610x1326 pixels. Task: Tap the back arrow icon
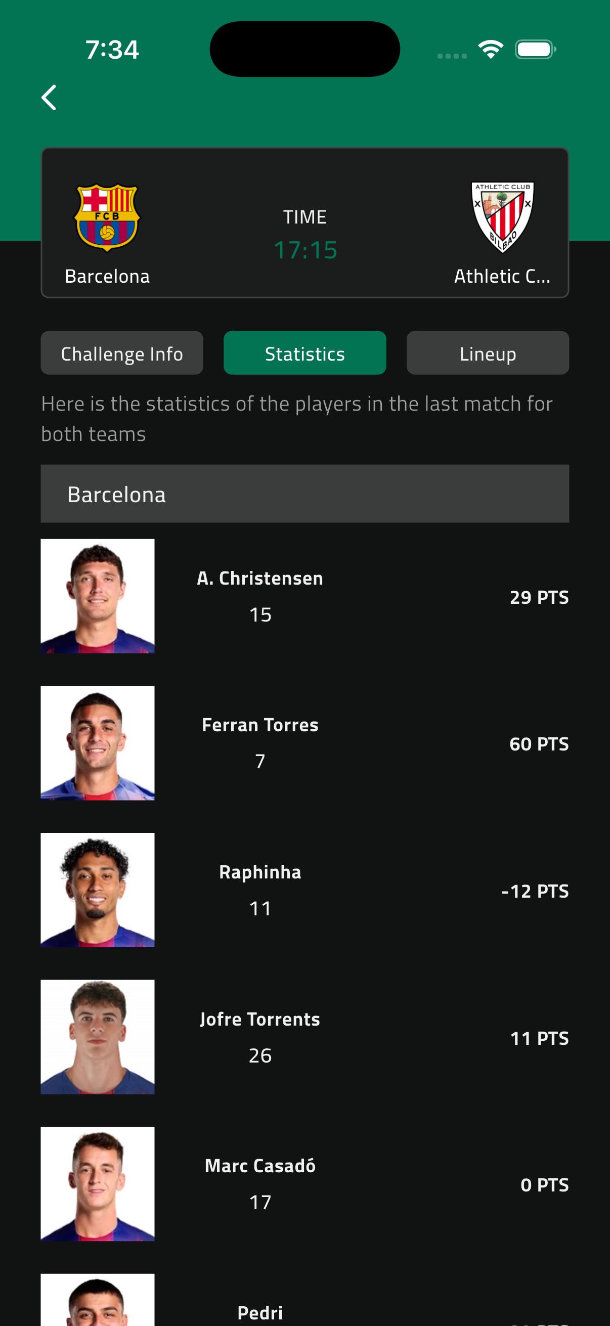(49, 98)
